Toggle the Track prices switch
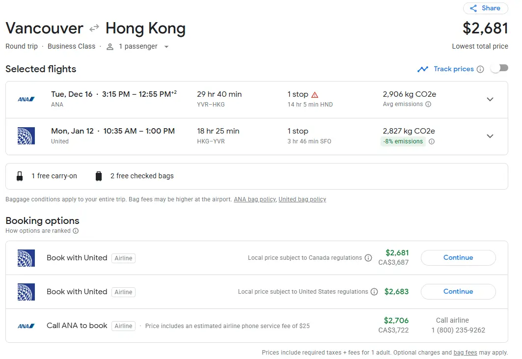The width and height of the screenshot is (522, 359). [500, 68]
